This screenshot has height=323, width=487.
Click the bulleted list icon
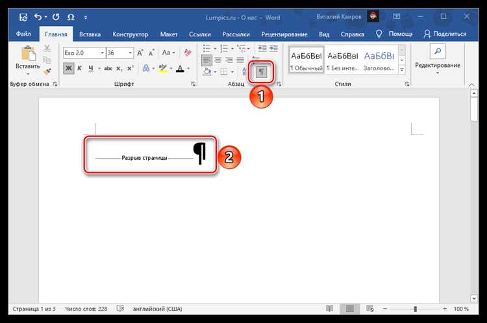(207, 48)
